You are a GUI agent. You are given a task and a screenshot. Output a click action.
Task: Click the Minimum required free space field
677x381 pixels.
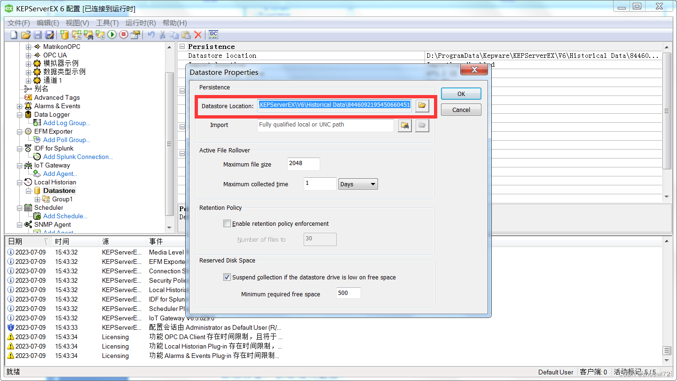pyautogui.click(x=348, y=293)
